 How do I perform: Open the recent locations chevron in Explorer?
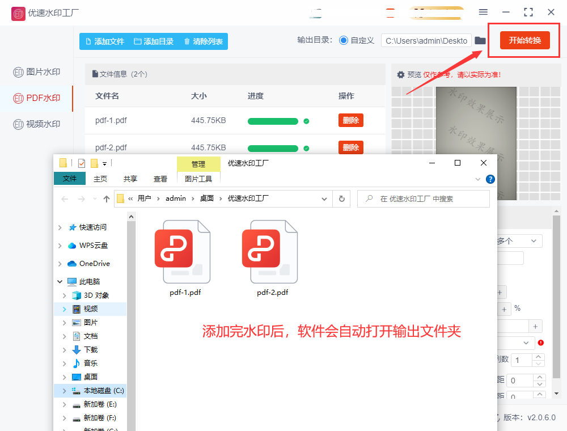click(x=95, y=199)
